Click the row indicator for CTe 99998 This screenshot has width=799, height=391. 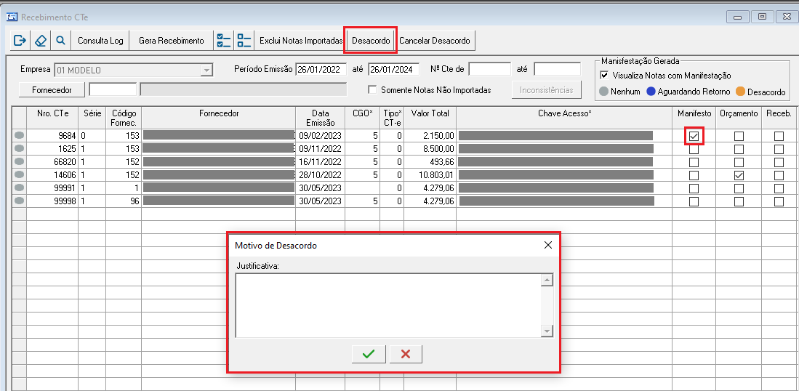tap(20, 201)
